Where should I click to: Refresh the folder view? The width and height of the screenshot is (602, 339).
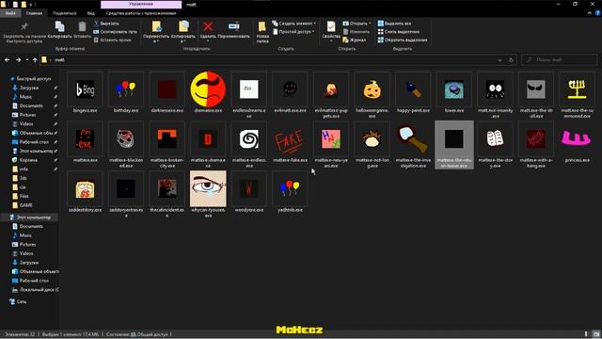click(x=511, y=60)
